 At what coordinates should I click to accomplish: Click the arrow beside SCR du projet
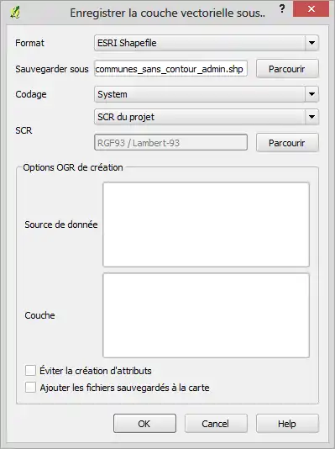pyautogui.click(x=311, y=117)
